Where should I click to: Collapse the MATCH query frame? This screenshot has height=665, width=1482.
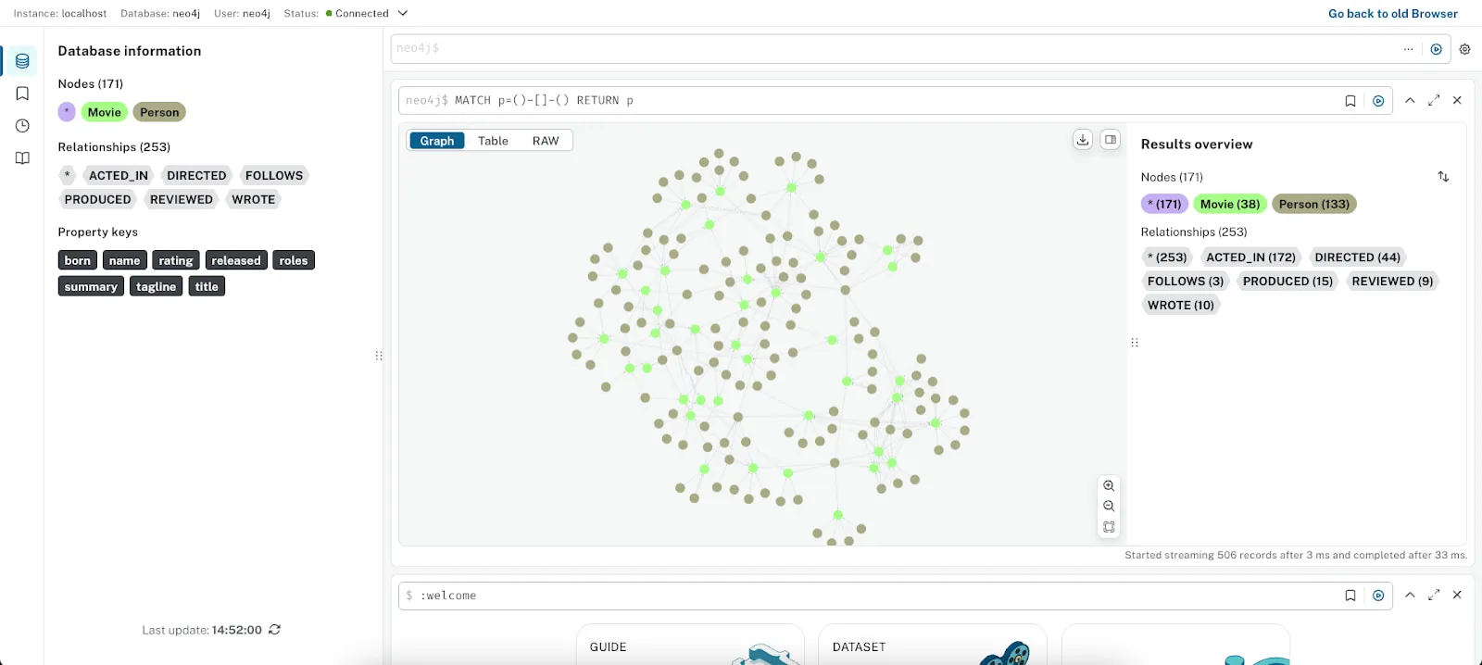click(1410, 100)
